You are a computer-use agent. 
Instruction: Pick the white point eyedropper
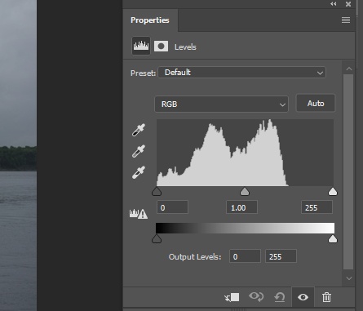[x=139, y=172]
